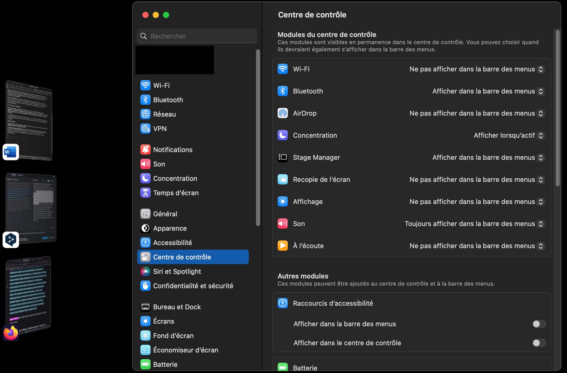
Task: Click the Siri et Spotlight icon
Action: tap(145, 271)
